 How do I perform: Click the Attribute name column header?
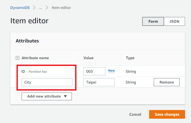[x=35, y=58]
